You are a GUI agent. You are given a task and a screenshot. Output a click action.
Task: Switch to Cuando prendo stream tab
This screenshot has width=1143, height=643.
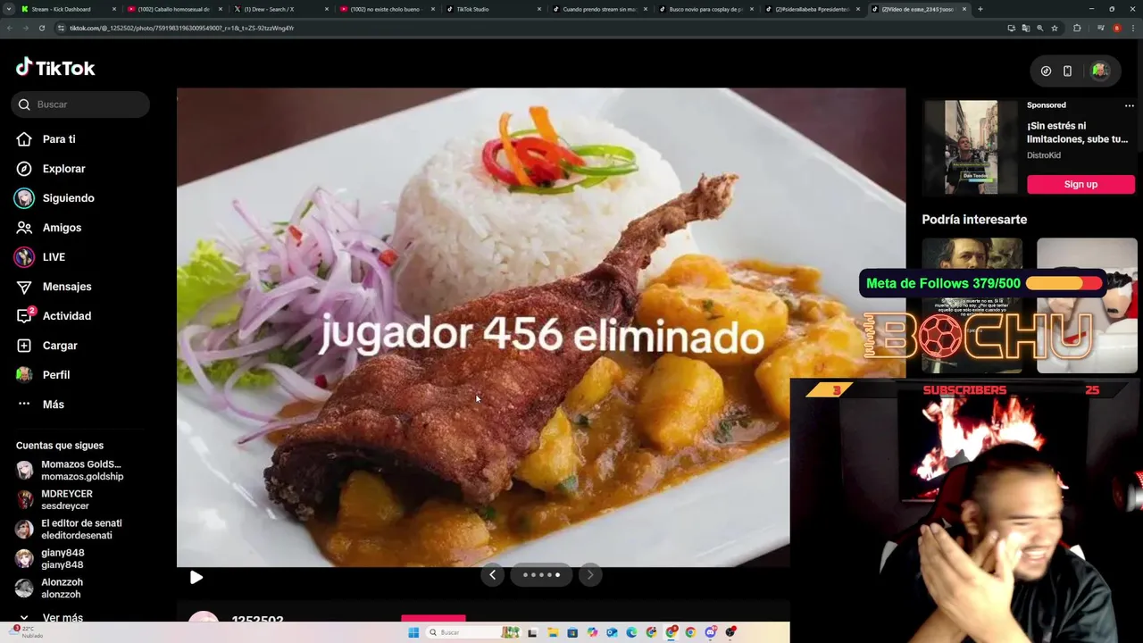599,9
